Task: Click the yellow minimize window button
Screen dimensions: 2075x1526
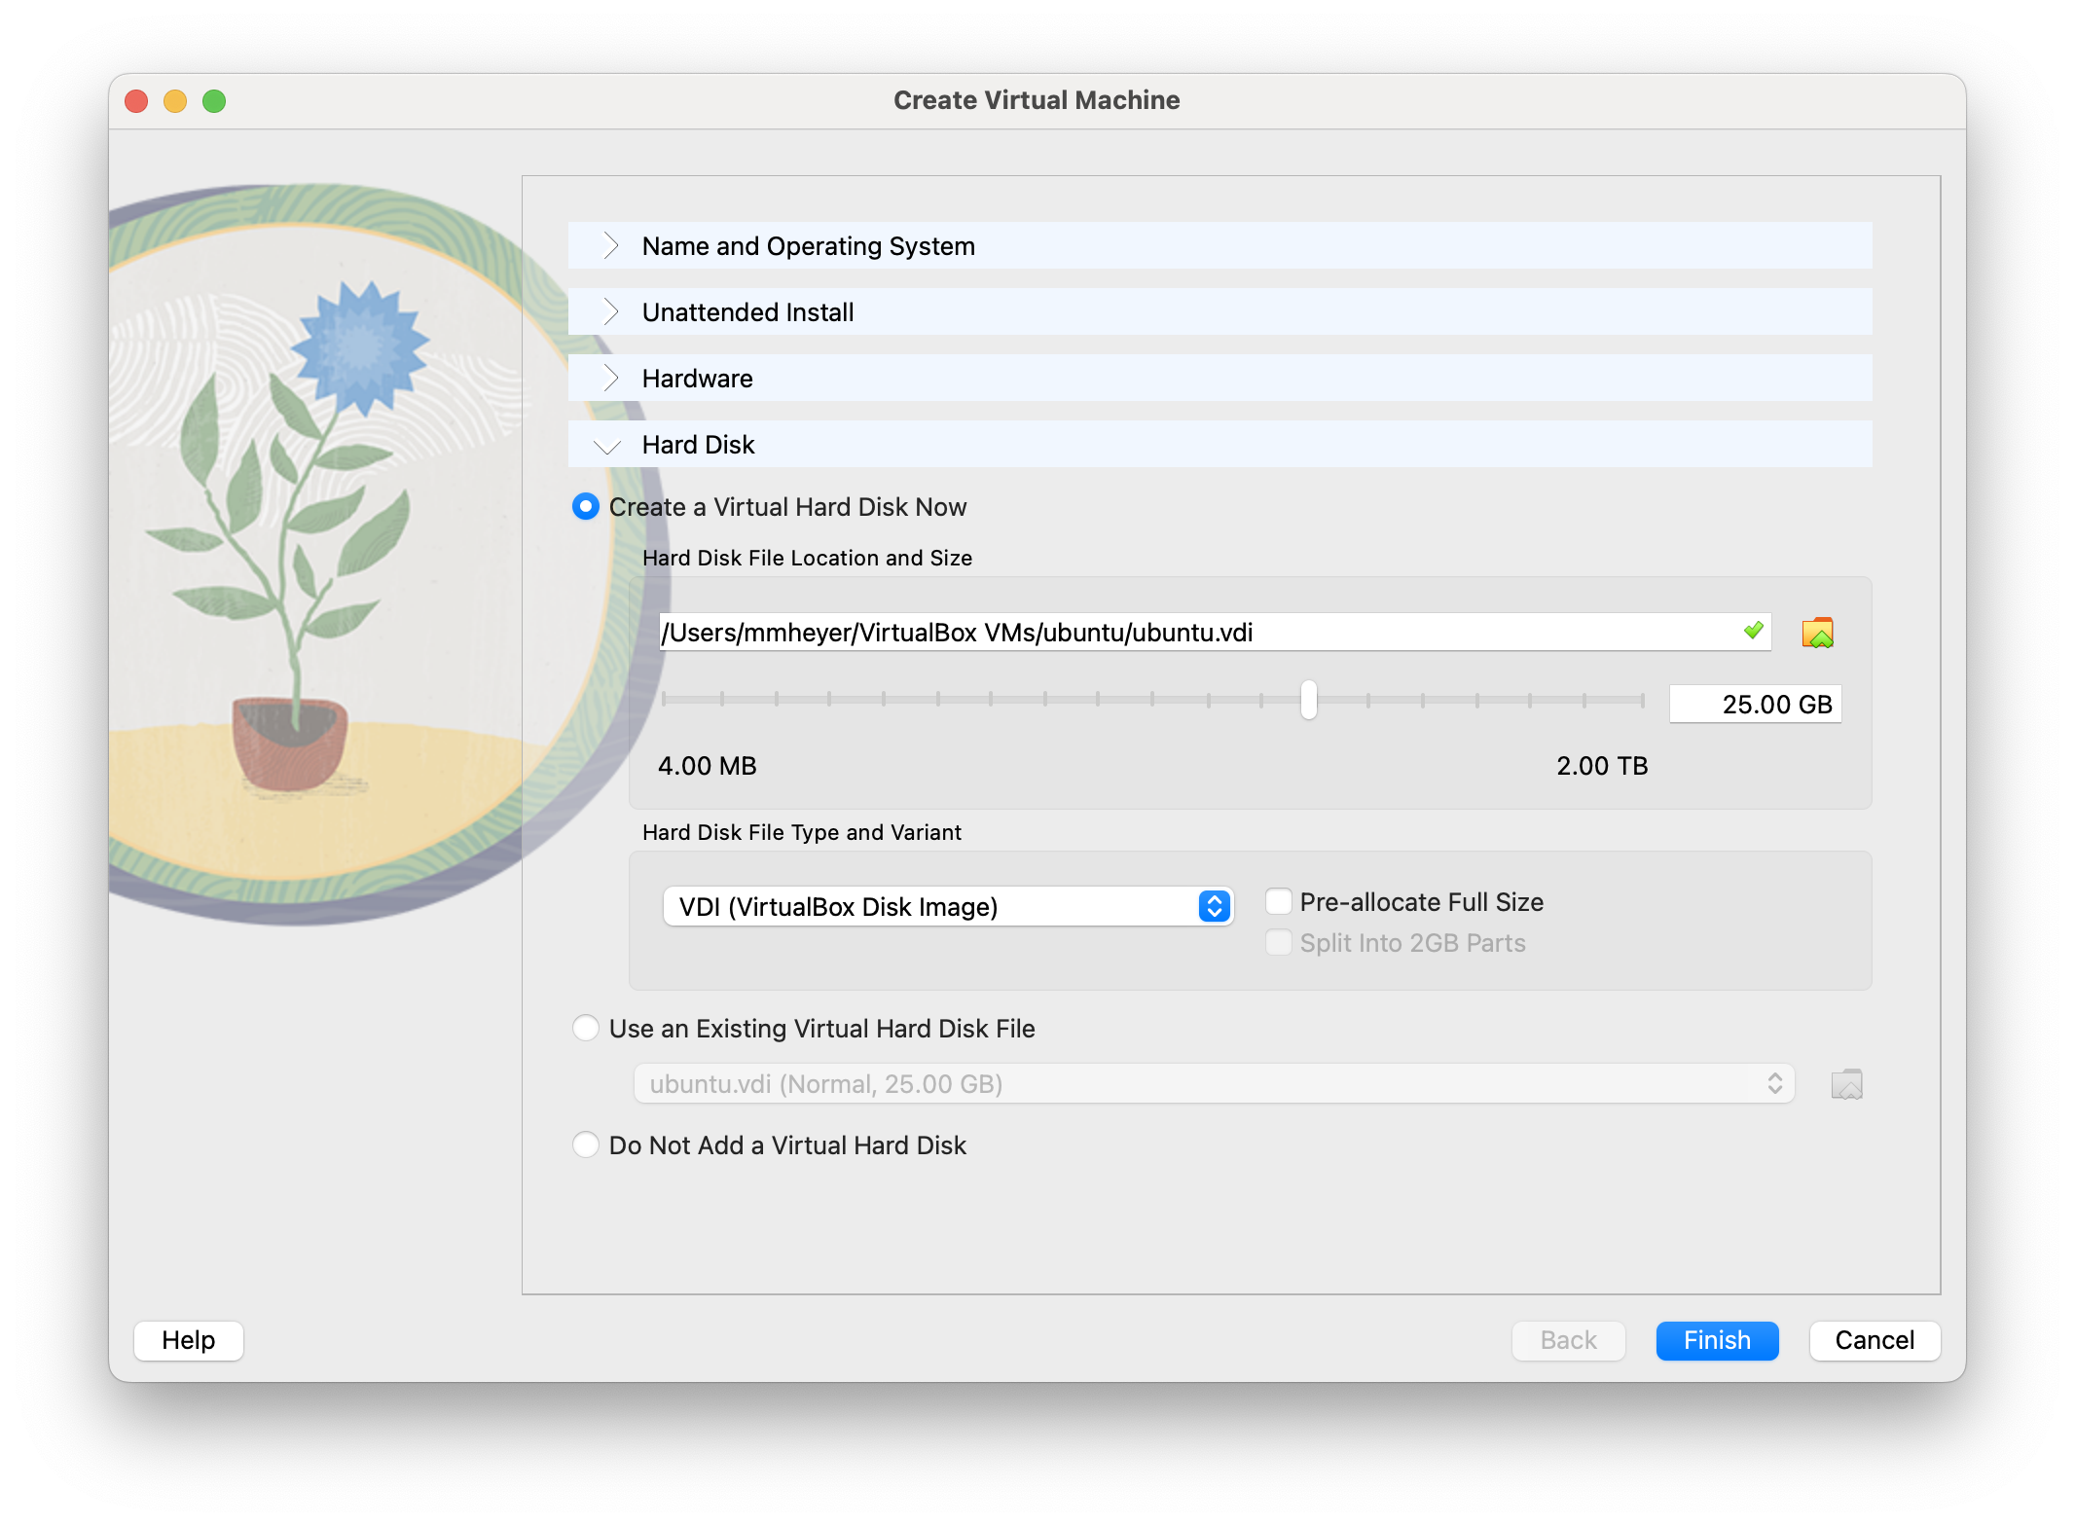Action: [175, 101]
